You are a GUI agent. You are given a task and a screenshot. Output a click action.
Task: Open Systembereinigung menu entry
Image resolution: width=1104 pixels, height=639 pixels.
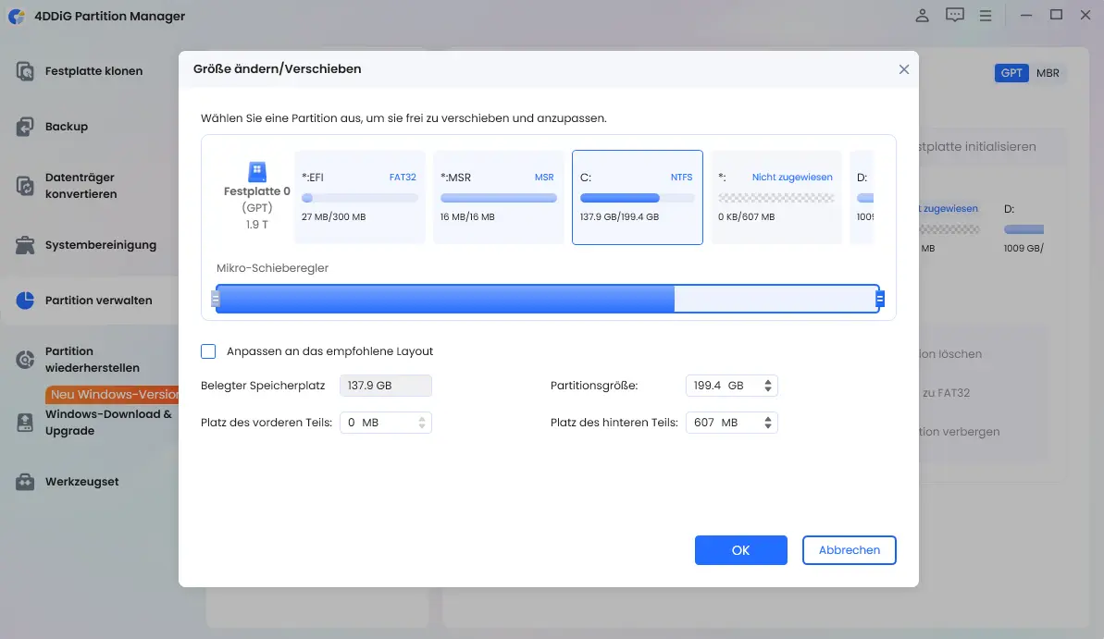(x=101, y=245)
